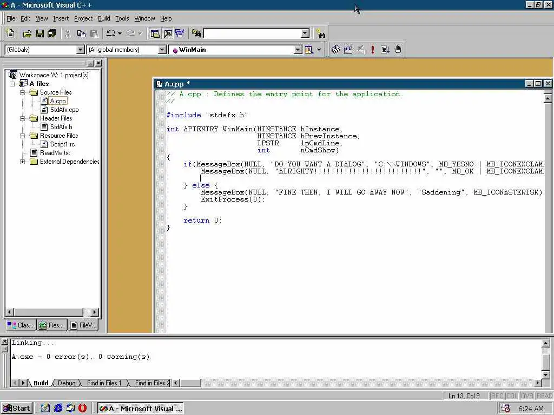Click the Insert/Remove Breakpoint hand icon

[398, 49]
